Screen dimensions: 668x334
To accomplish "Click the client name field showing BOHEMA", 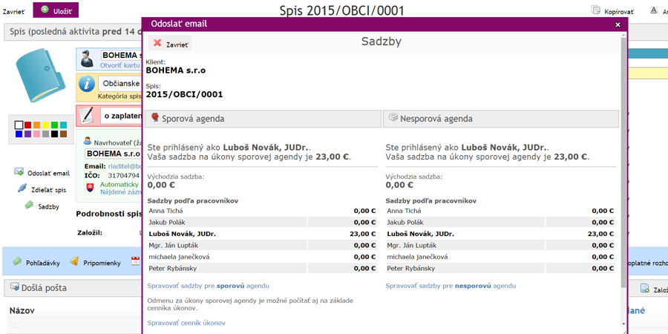I will 121,56.
